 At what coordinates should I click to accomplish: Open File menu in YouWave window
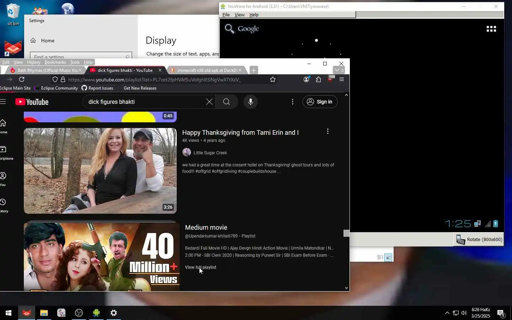(x=226, y=15)
